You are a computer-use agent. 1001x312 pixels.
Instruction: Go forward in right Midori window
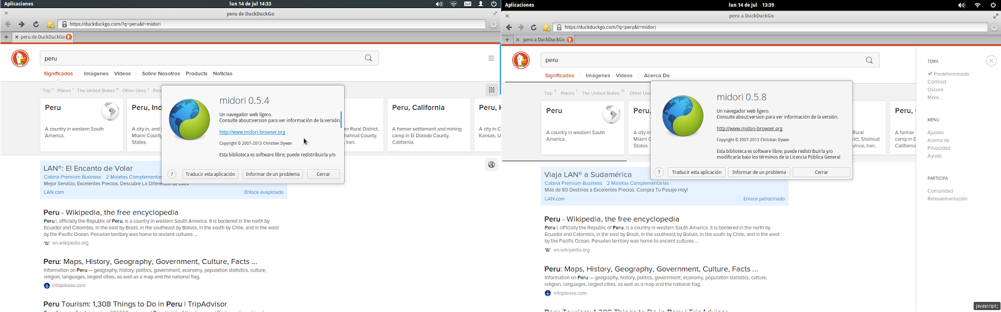click(521, 27)
